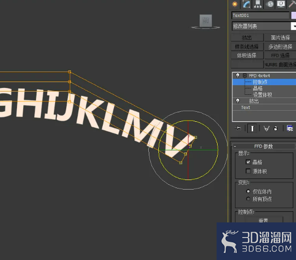Click the Make Unique icon
This screenshot has height=260, width=296.
coord(266,129)
